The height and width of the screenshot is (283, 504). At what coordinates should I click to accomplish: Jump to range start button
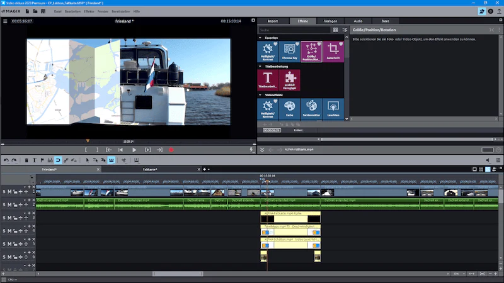click(108, 150)
